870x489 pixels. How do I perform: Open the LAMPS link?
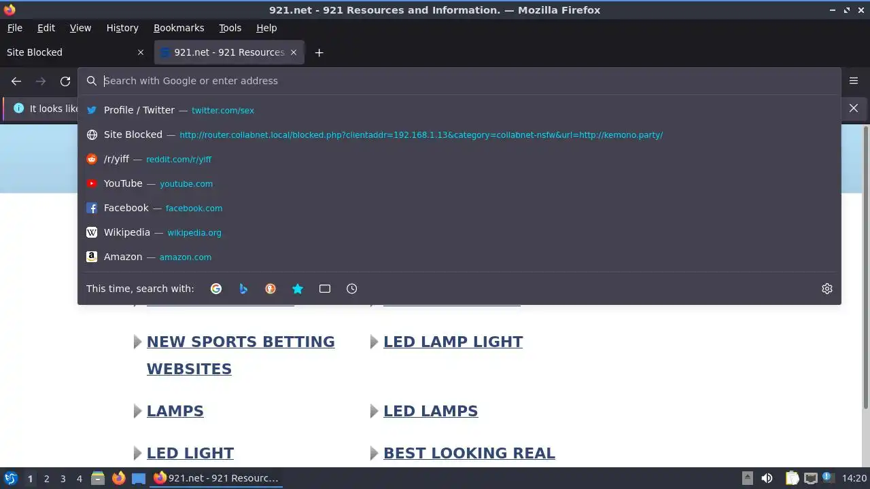coord(175,411)
